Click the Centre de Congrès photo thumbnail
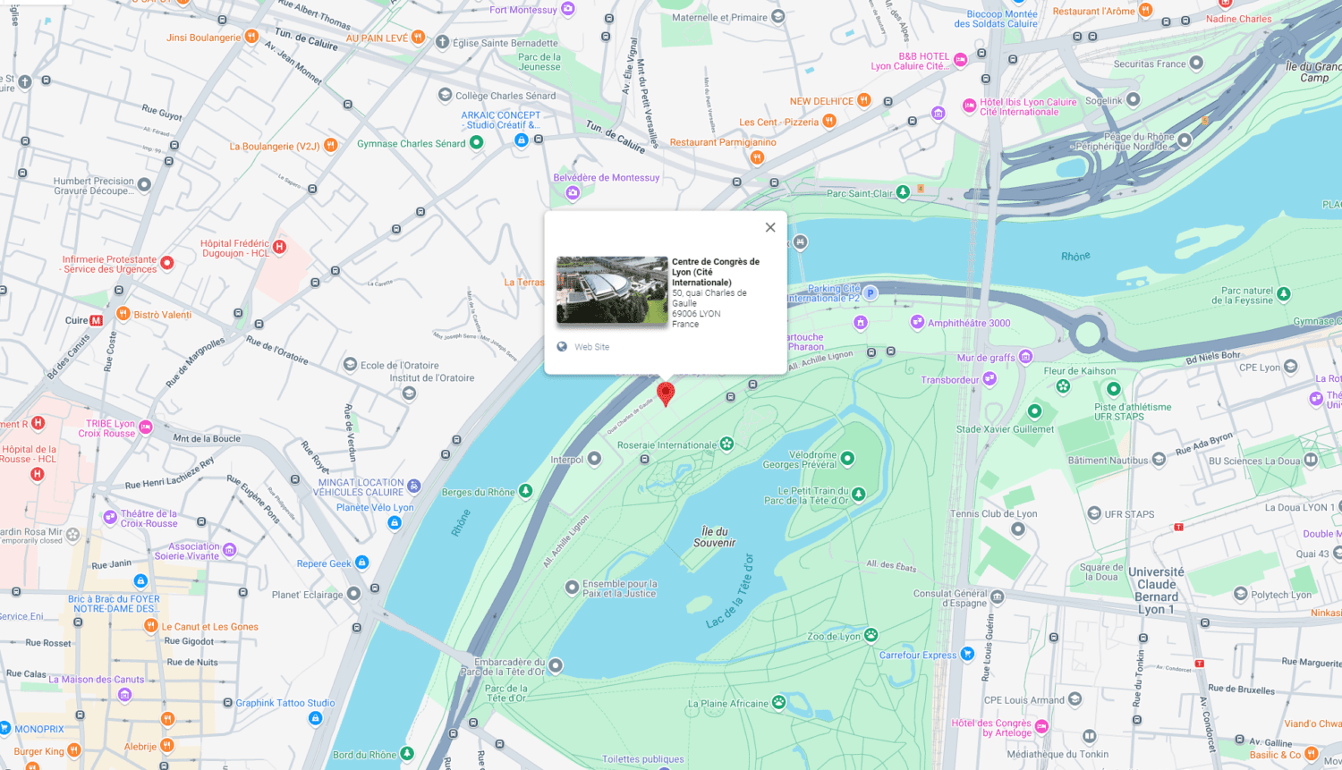The width and height of the screenshot is (1342, 770). click(612, 290)
